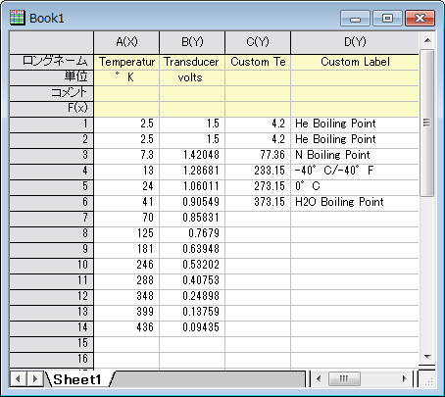Click the ロングネーム row label
Image resolution: width=445 pixels, height=397 pixels.
[52, 62]
